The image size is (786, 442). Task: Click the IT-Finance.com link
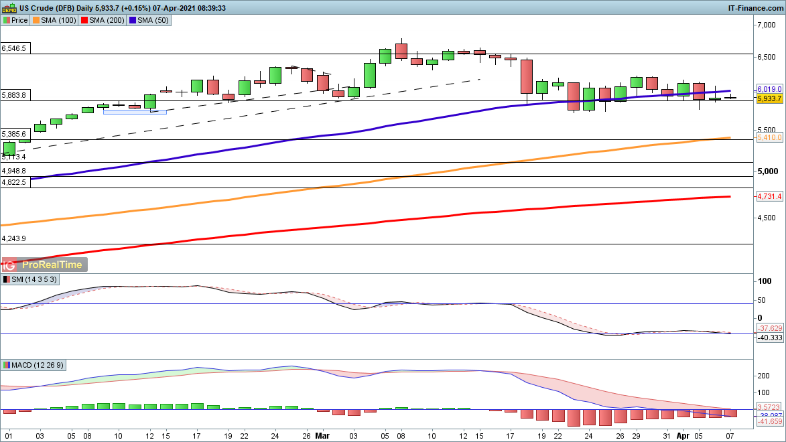[x=755, y=8]
